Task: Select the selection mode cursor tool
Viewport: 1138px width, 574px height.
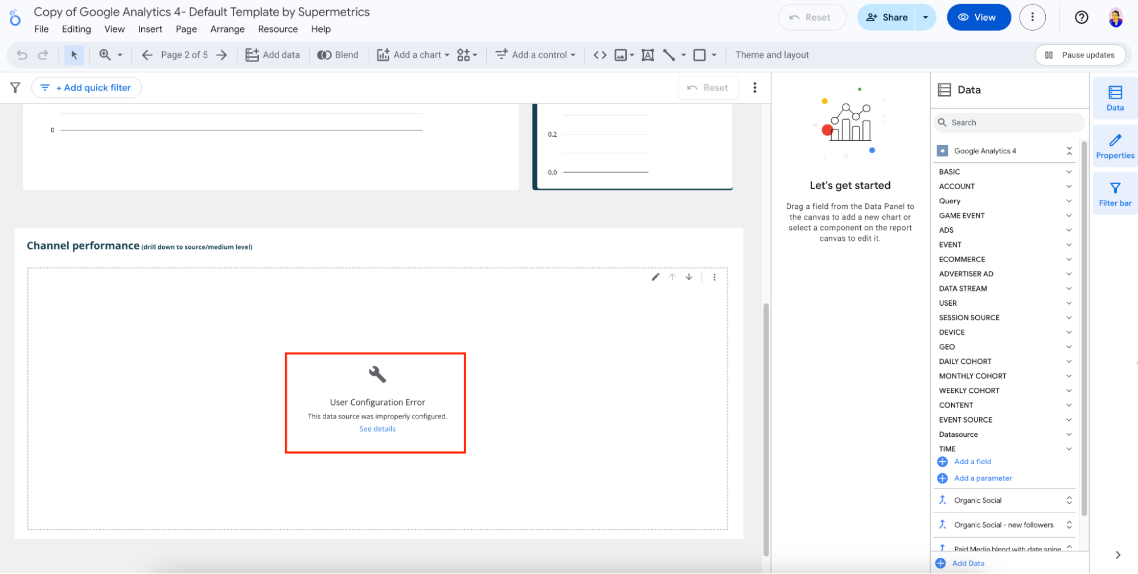Action: tap(74, 55)
